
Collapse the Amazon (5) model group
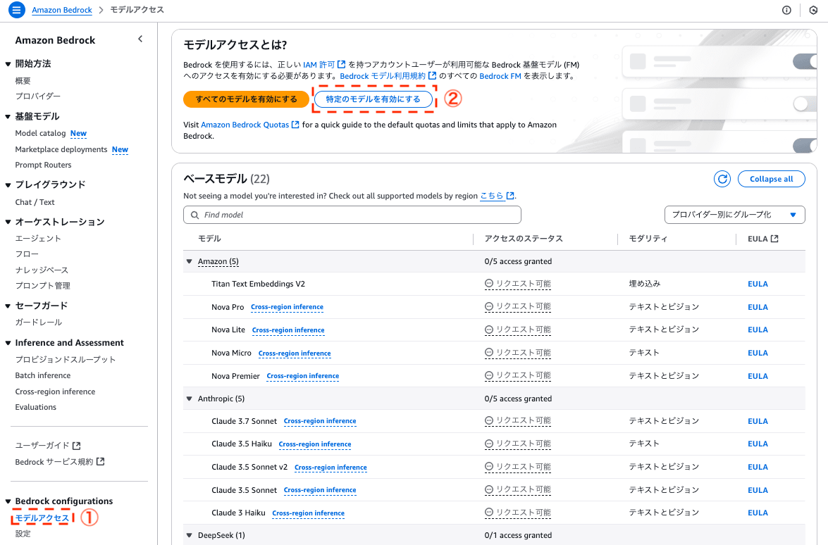(189, 261)
